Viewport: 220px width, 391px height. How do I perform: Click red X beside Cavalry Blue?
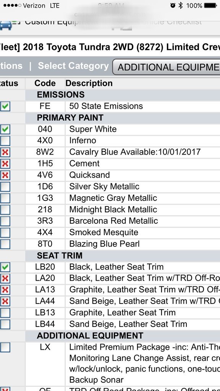pyautogui.click(x=5, y=152)
